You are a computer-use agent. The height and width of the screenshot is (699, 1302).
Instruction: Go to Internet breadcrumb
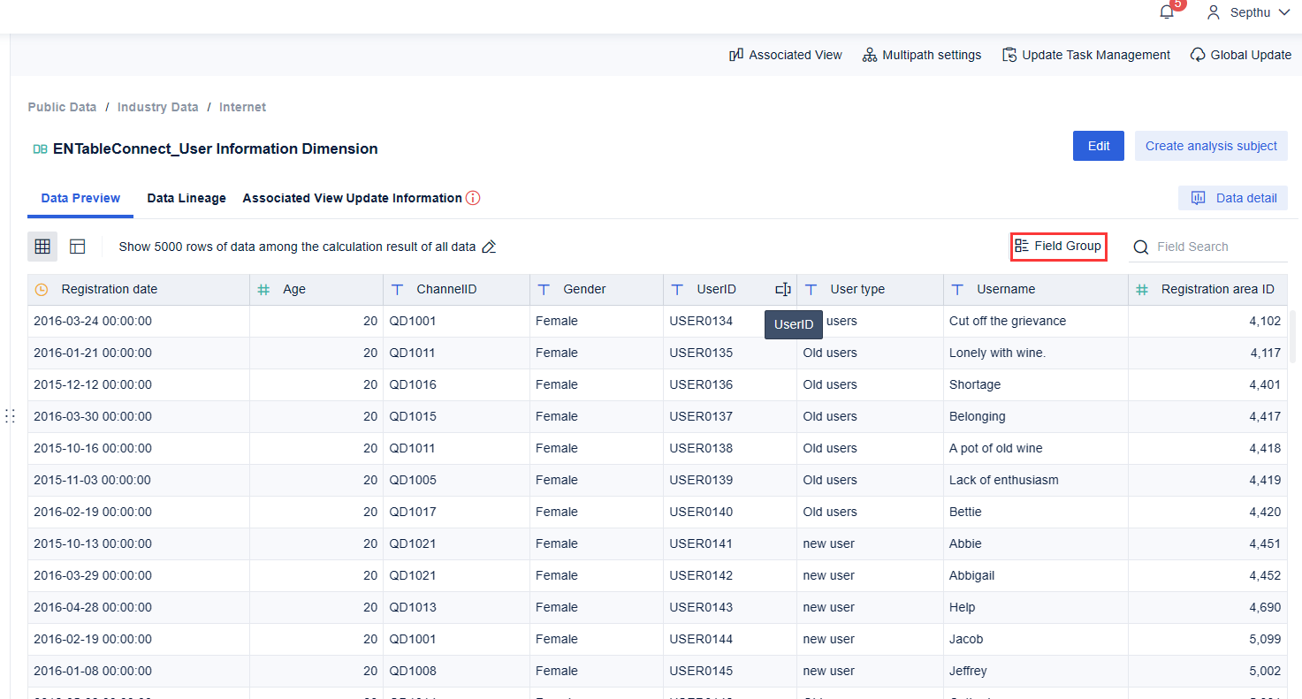coord(242,107)
